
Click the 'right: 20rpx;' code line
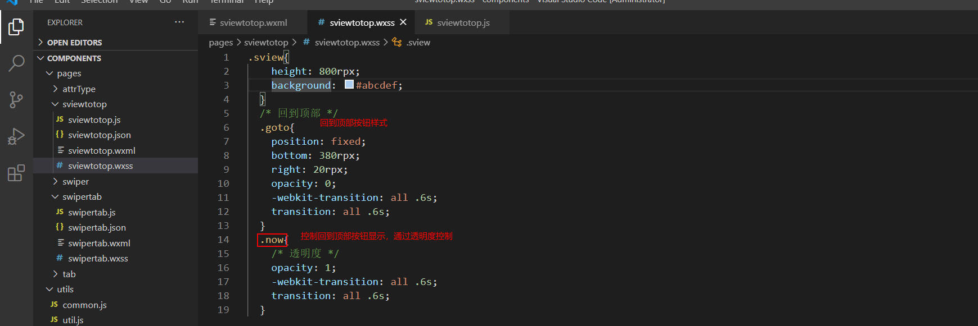tap(309, 169)
